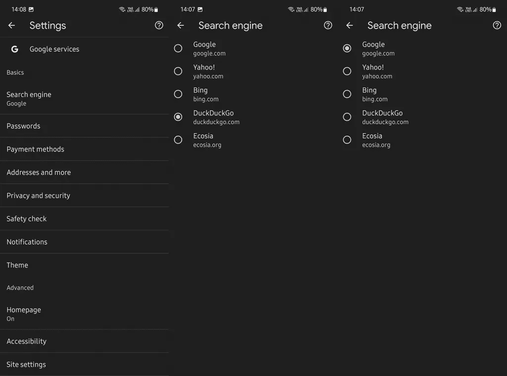
Task: Open Homepage setting
Action: (x=84, y=314)
